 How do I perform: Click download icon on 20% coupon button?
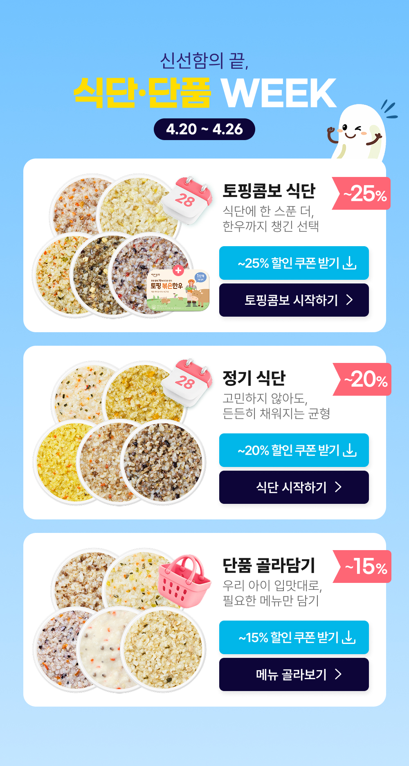pos(350,450)
